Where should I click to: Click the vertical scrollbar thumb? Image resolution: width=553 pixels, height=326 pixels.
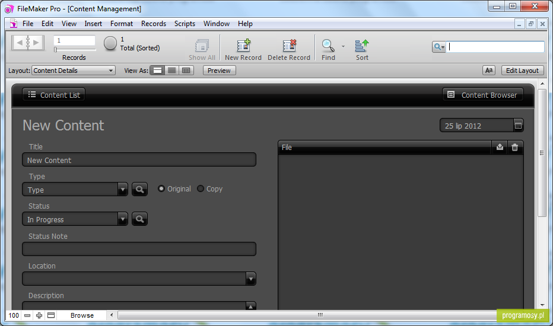(x=542, y=153)
